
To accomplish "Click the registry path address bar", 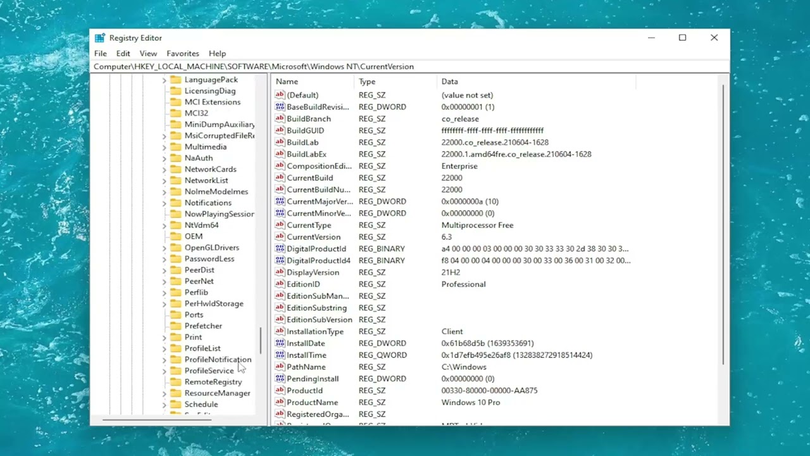I will pos(410,66).
